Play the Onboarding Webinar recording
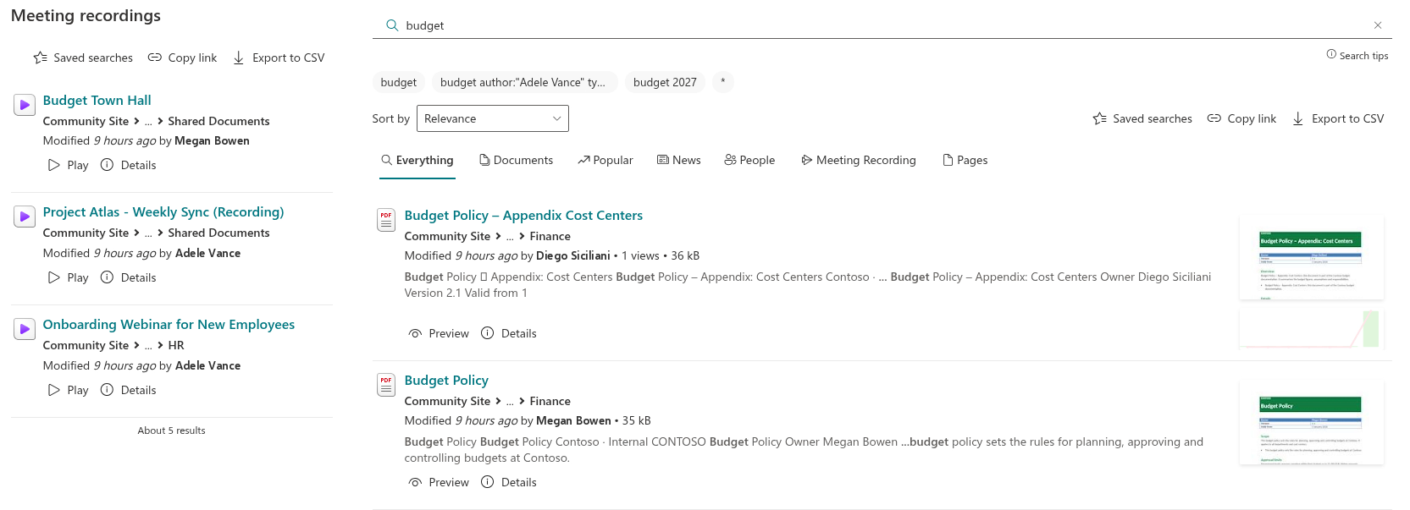The image size is (1410, 510). tap(69, 390)
